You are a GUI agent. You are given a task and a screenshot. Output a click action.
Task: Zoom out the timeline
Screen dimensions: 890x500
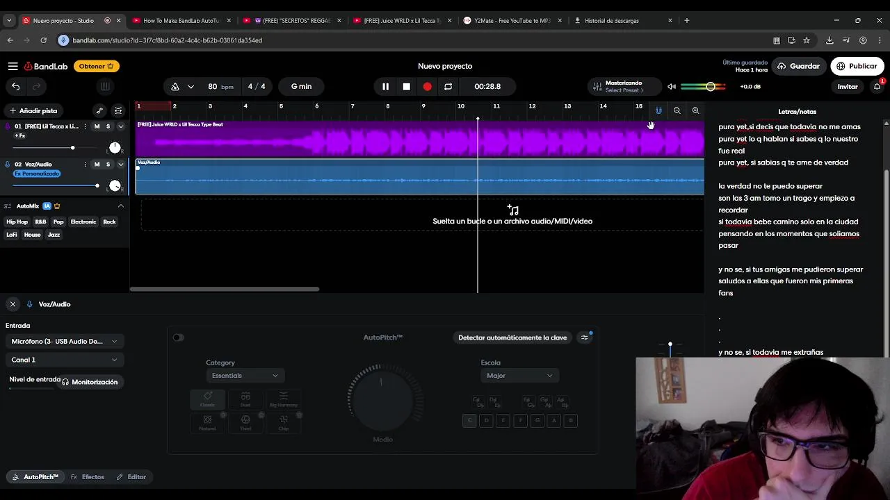pos(677,110)
